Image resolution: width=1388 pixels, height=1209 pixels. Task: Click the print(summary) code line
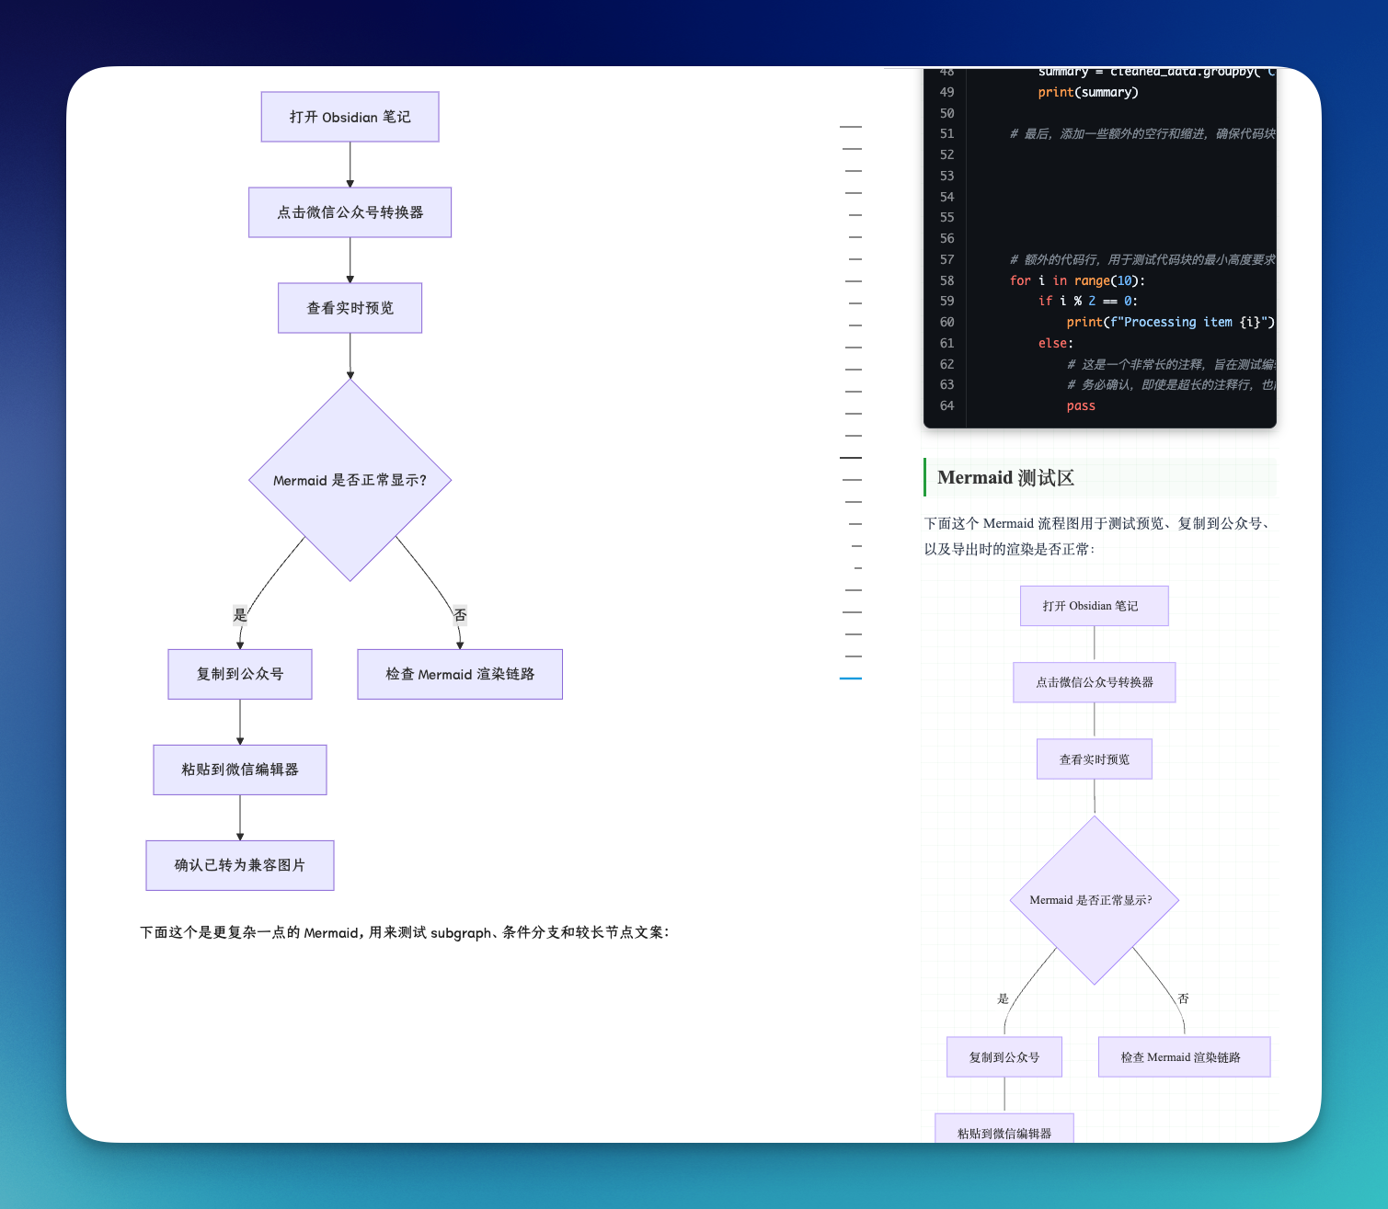(1088, 92)
